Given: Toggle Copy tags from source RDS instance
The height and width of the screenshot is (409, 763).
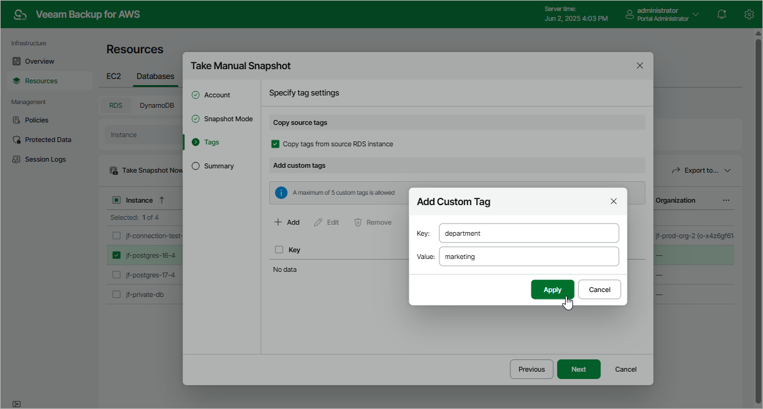Looking at the screenshot, I should point(275,144).
